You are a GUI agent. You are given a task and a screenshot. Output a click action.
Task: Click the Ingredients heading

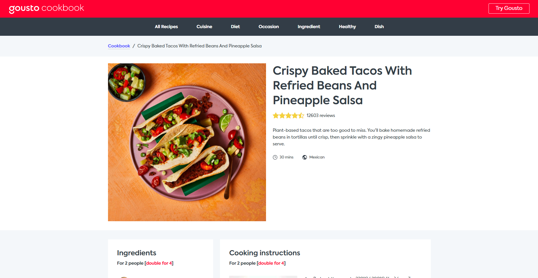(137, 253)
